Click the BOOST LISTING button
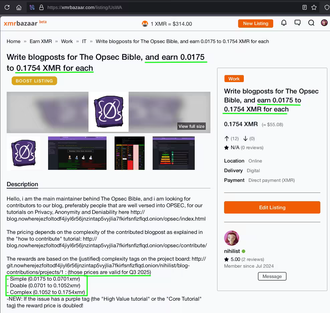The height and width of the screenshot is (313, 330). (34, 80)
